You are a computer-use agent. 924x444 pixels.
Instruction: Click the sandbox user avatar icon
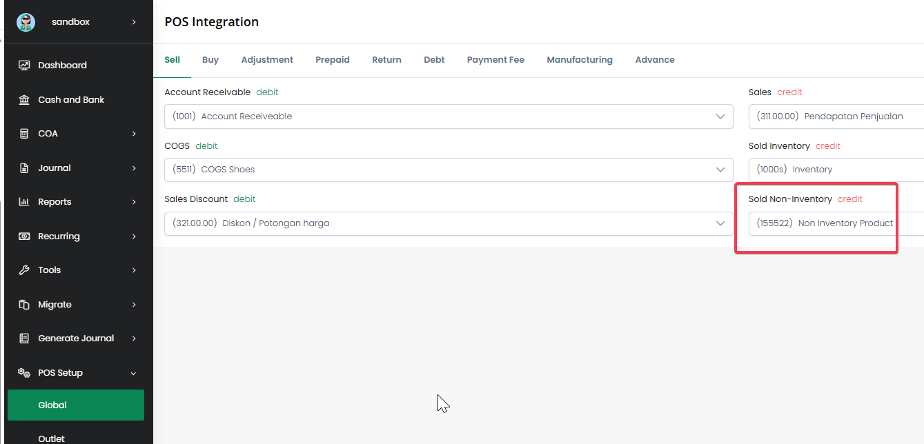[x=26, y=22]
